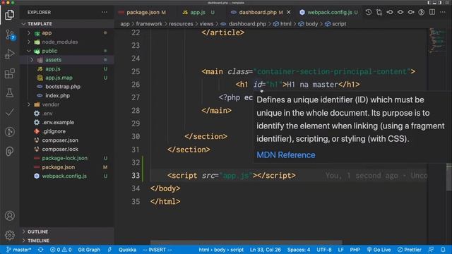This screenshot has width=452, height=254.
Task: Click resources breadcrumb segment
Action: 181,24
